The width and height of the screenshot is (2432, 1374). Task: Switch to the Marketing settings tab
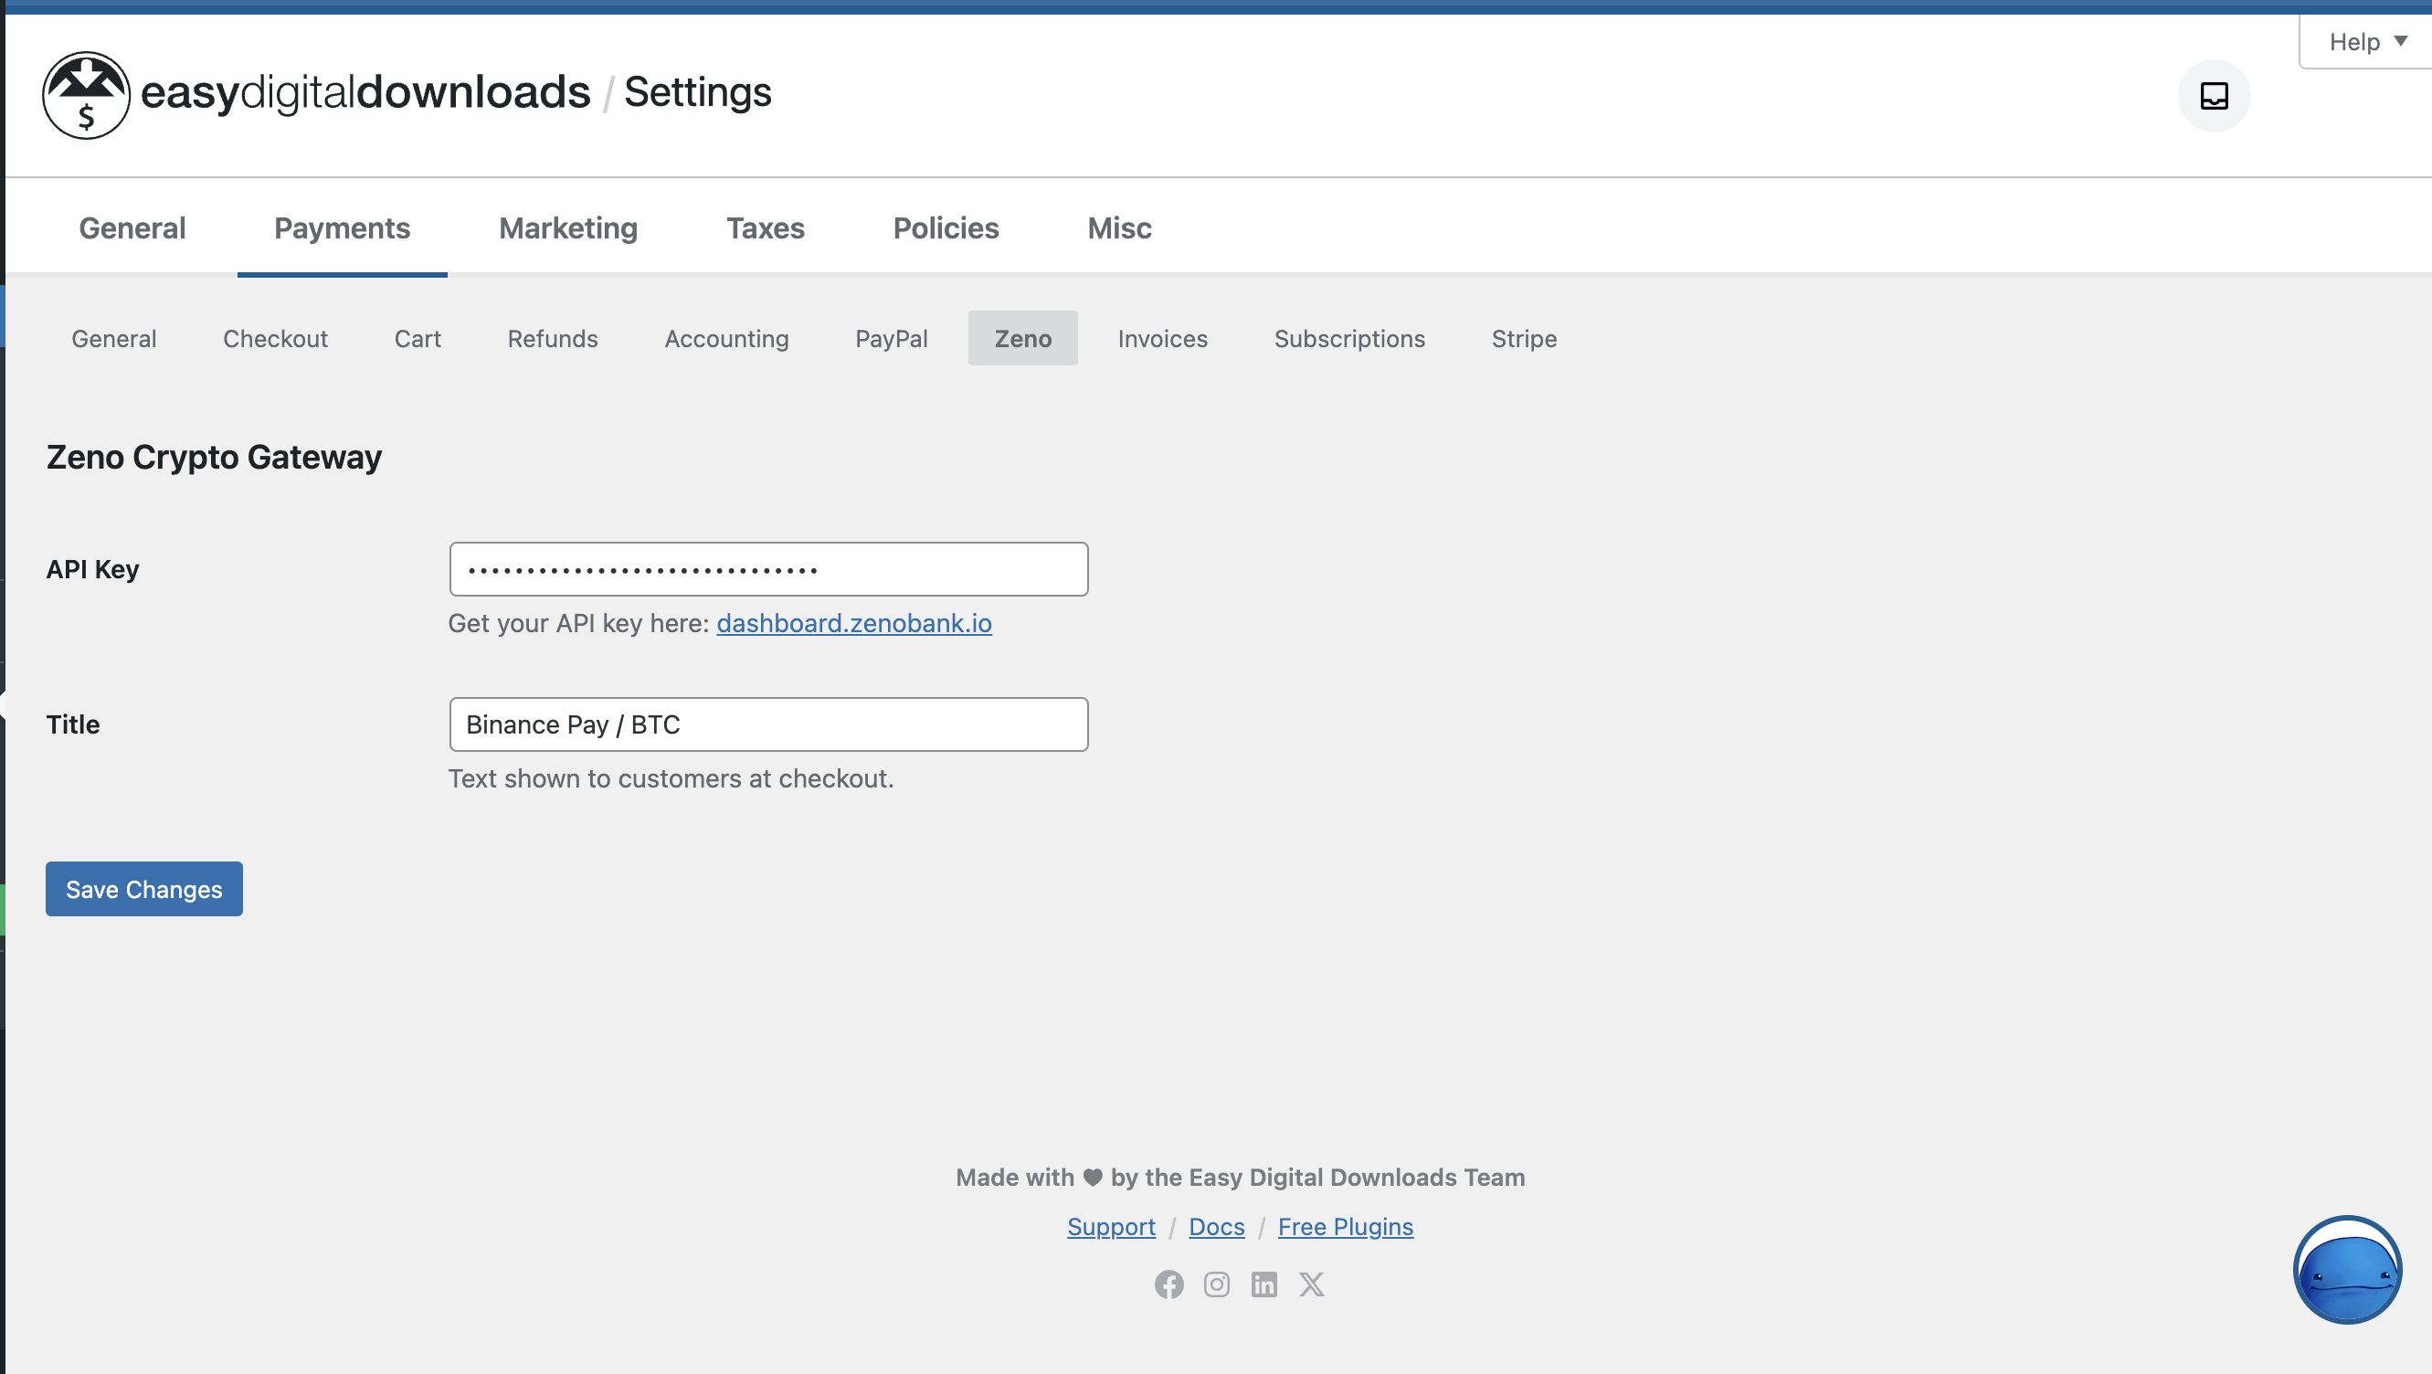567,227
